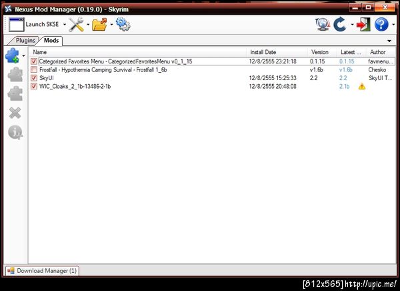
Task: Close the Nexus Mod Manager window
Action: 385,7
